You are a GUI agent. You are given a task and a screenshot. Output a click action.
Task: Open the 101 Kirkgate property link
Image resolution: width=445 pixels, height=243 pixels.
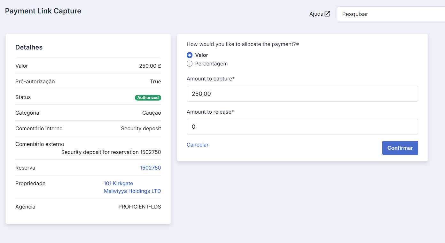119,184
